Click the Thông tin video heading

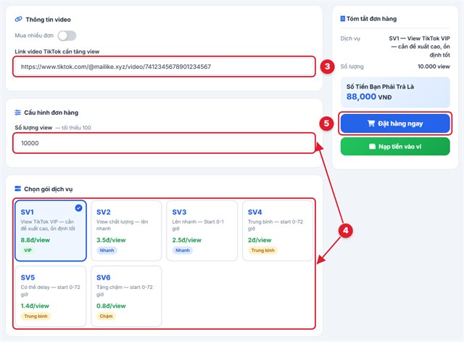tap(49, 20)
